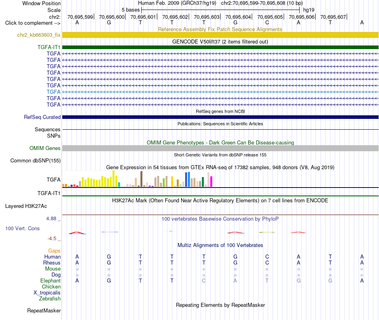This screenshot has height=320, width=379.
Task: Click the 4.88 PhyloP upper limit value
Action: (x=51, y=219)
